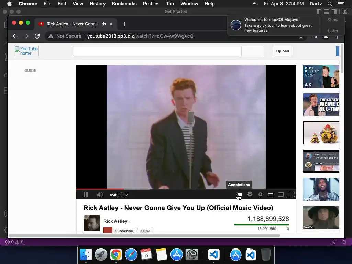Mute the tab via speaker icon
Screen dimensions: 352x264
[104, 24]
